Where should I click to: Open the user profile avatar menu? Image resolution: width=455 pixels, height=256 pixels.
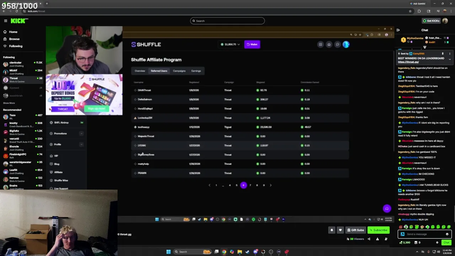pyautogui.click(x=445, y=21)
